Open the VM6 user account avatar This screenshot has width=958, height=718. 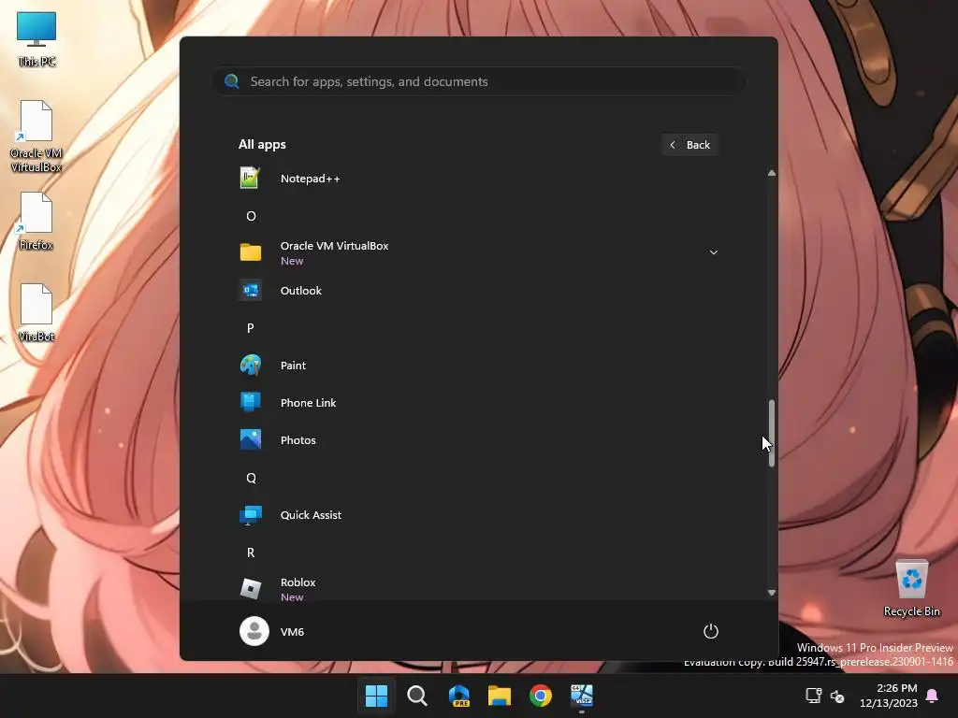pyautogui.click(x=254, y=631)
